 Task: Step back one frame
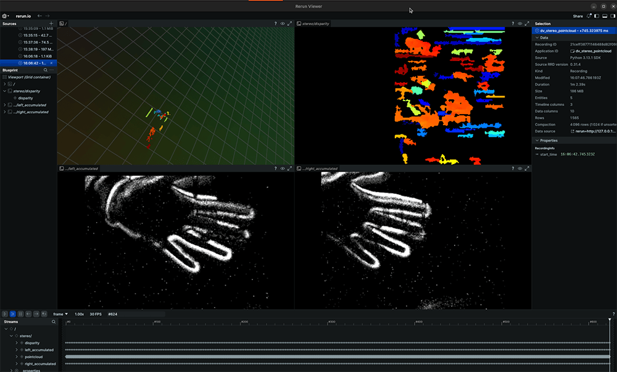[28, 314]
